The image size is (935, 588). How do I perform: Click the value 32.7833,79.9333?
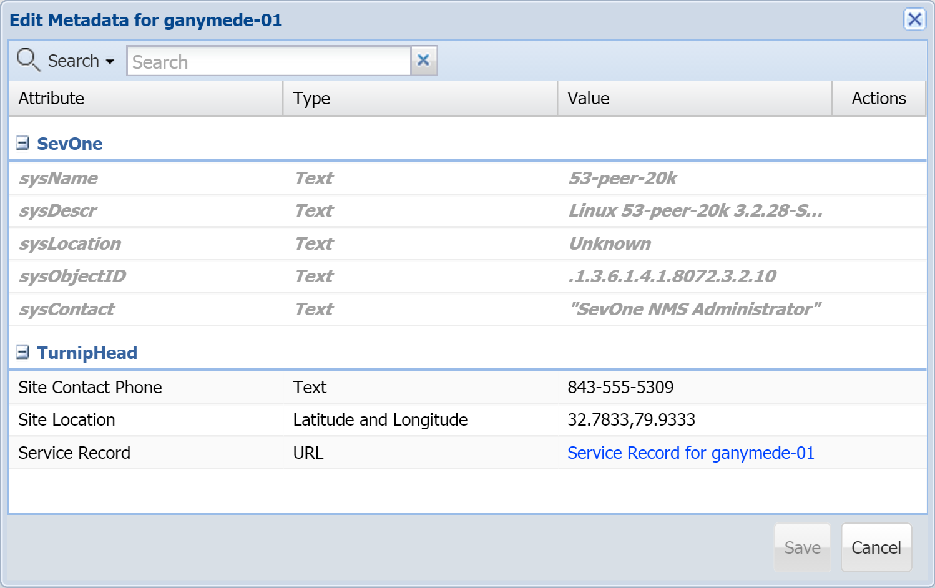631,419
